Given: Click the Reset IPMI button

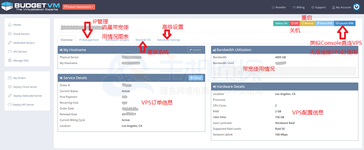Looking at the screenshot, I should click(325, 23).
